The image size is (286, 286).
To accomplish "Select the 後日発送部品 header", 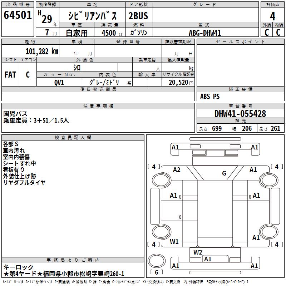I will point(98,89).
